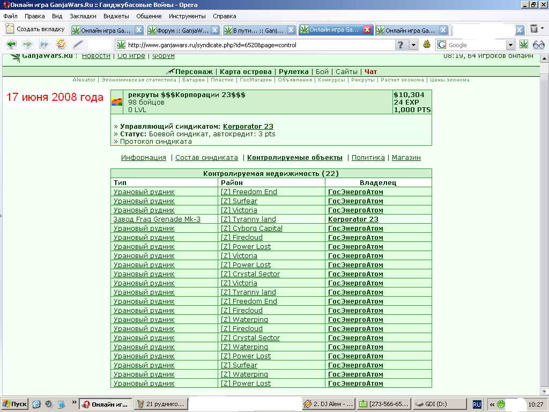Click the browser Back arrow button

11,45
